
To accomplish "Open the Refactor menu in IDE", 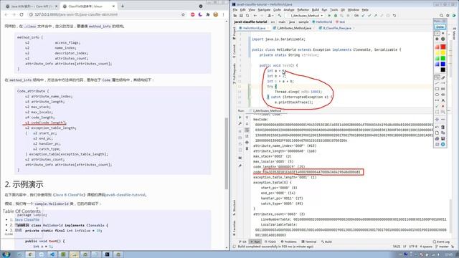I will (x=303, y=9).
